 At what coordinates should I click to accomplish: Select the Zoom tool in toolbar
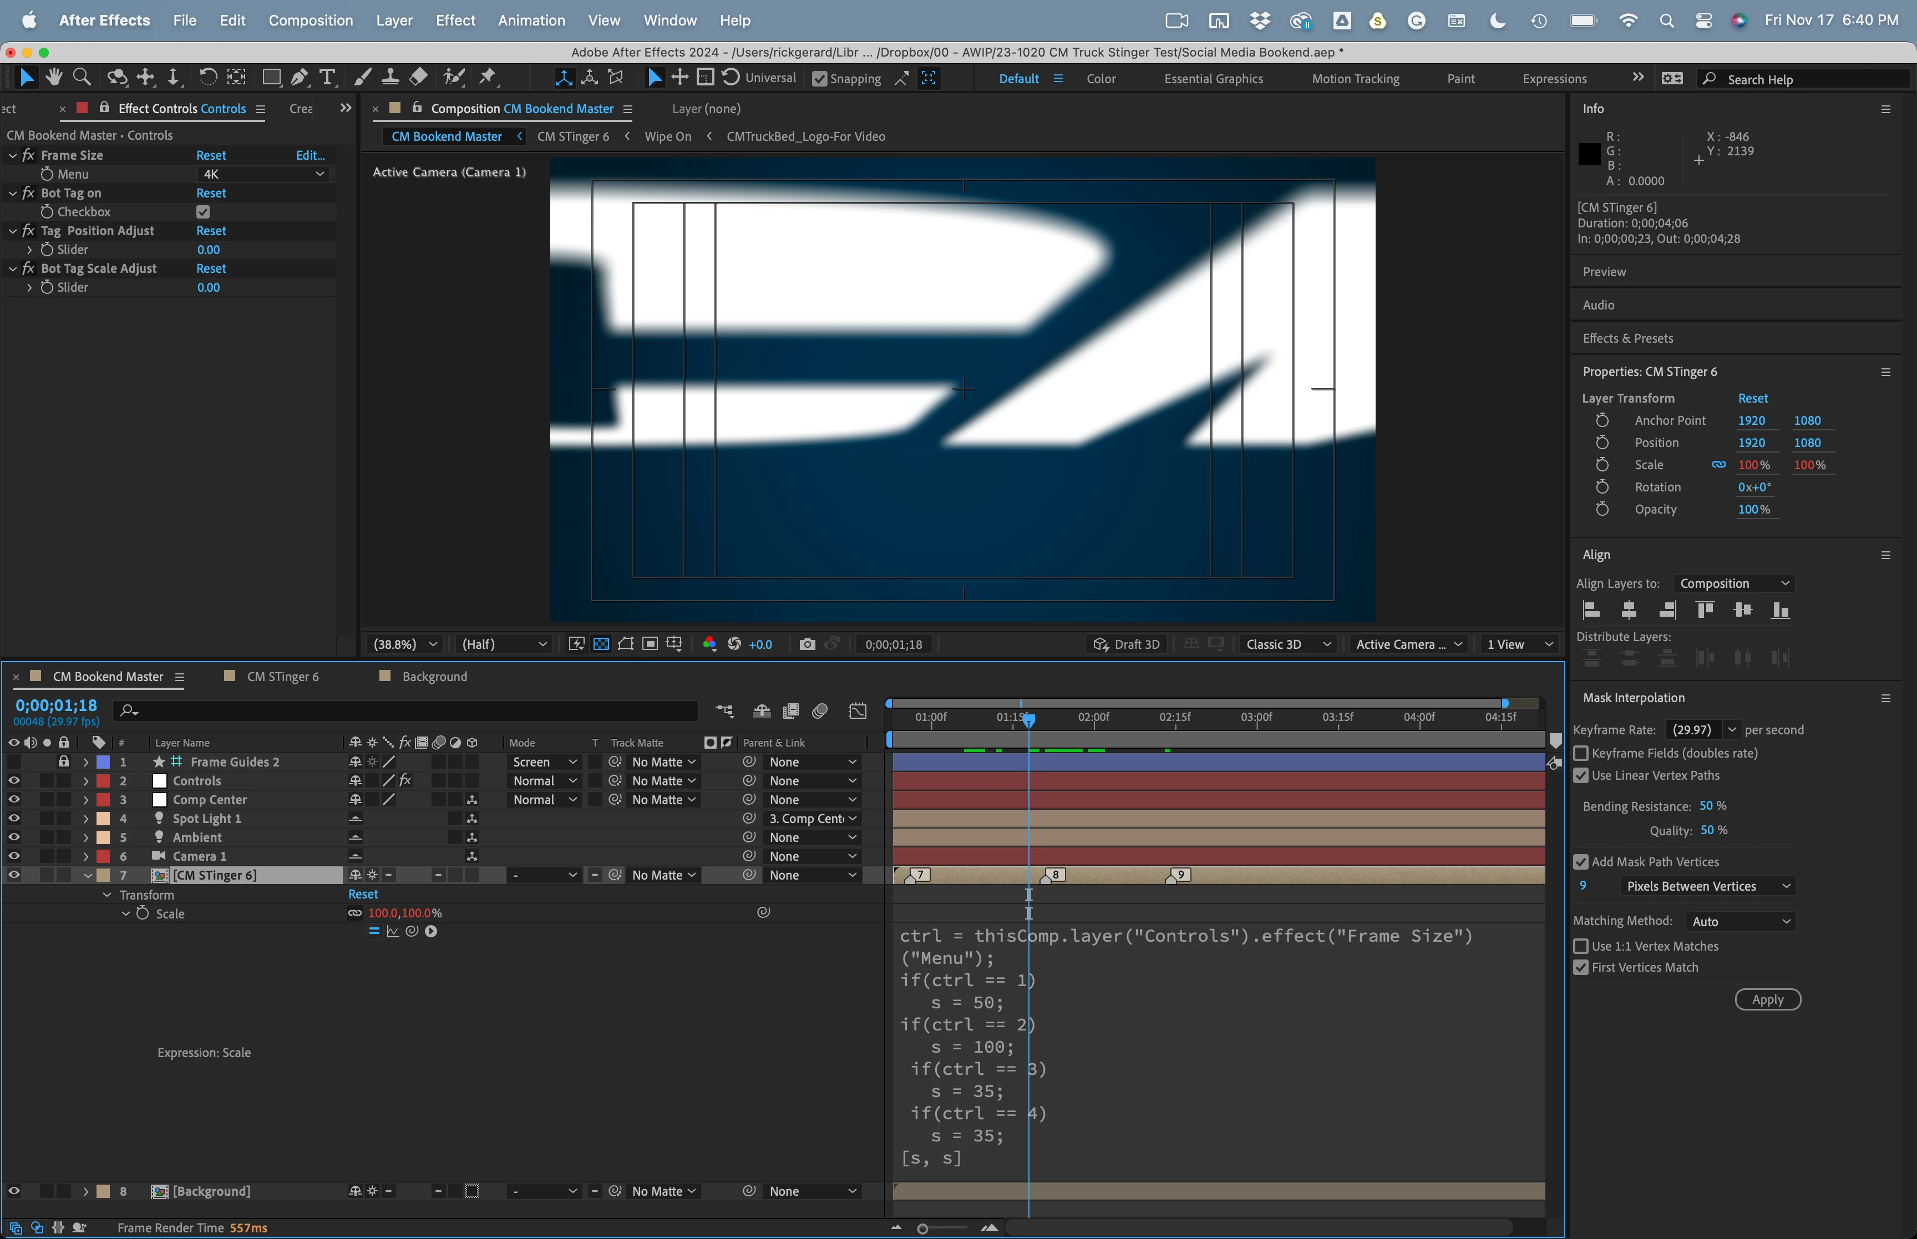pyautogui.click(x=81, y=77)
